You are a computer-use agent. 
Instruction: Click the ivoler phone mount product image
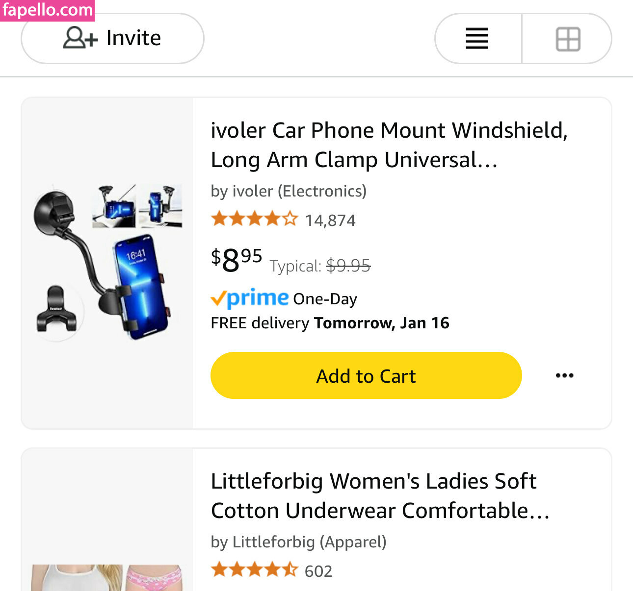(x=107, y=263)
